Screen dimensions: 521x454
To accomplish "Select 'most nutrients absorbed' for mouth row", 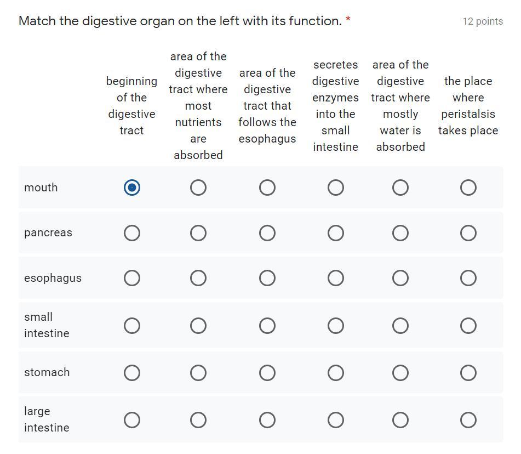I will coord(198,188).
